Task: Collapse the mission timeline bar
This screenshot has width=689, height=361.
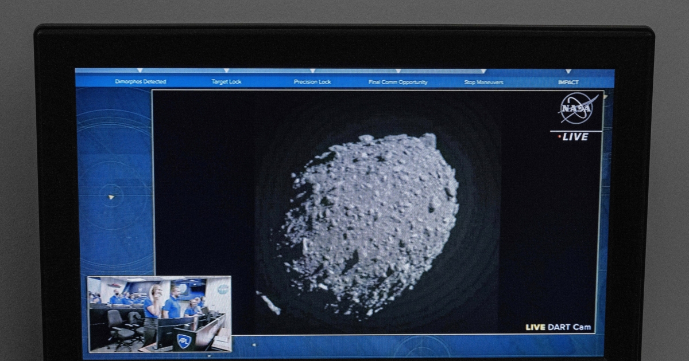Action: (344, 81)
